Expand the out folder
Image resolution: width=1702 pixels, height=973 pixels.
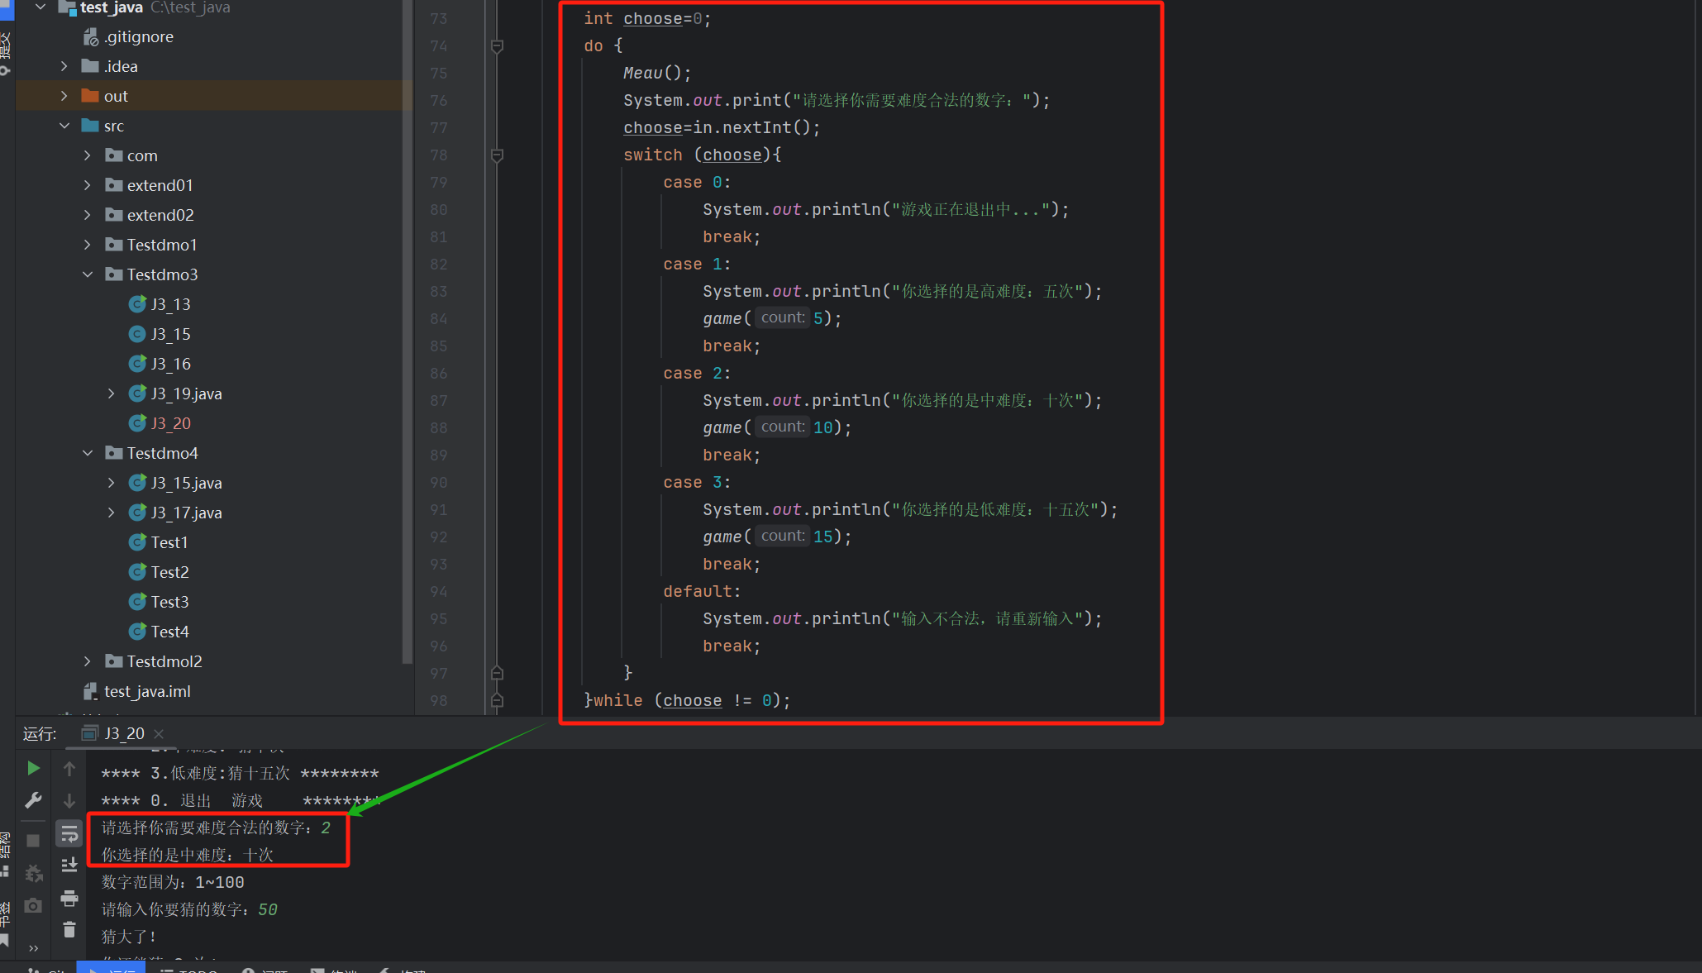pos(64,96)
